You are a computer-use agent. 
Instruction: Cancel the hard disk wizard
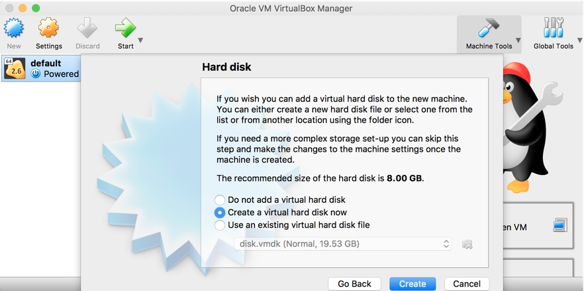coord(467,284)
